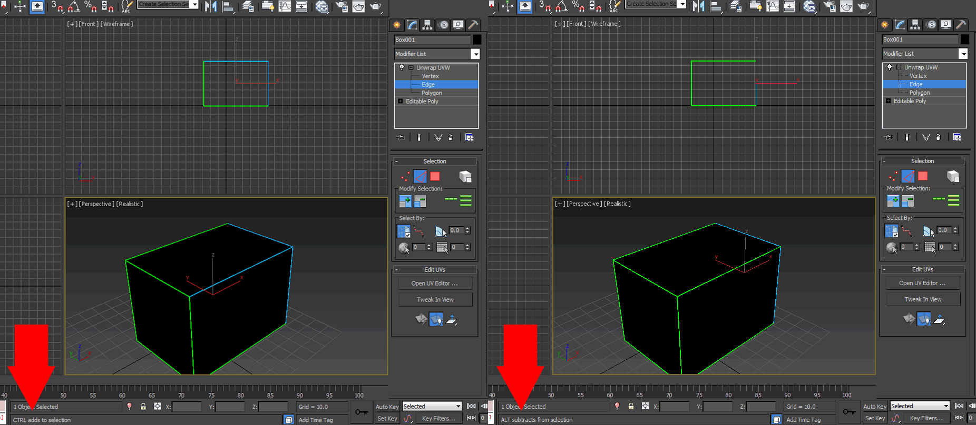The height and width of the screenshot is (425, 976).
Task: Toggle Unwrap UVW lightbulb in left modifier stack
Action: [x=402, y=67]
